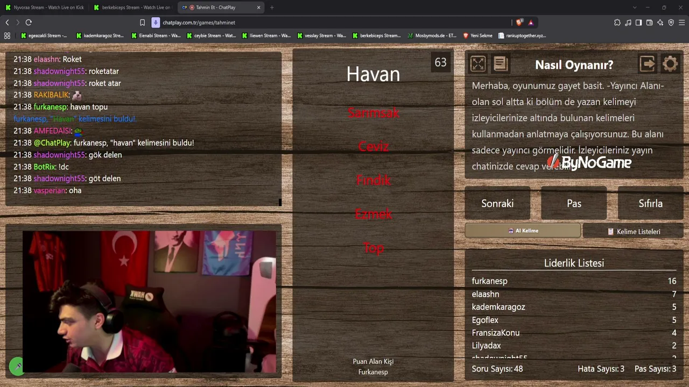Click the forbidden word "Top"
This screenshot has width=689, height=387.
pos(373,248)
